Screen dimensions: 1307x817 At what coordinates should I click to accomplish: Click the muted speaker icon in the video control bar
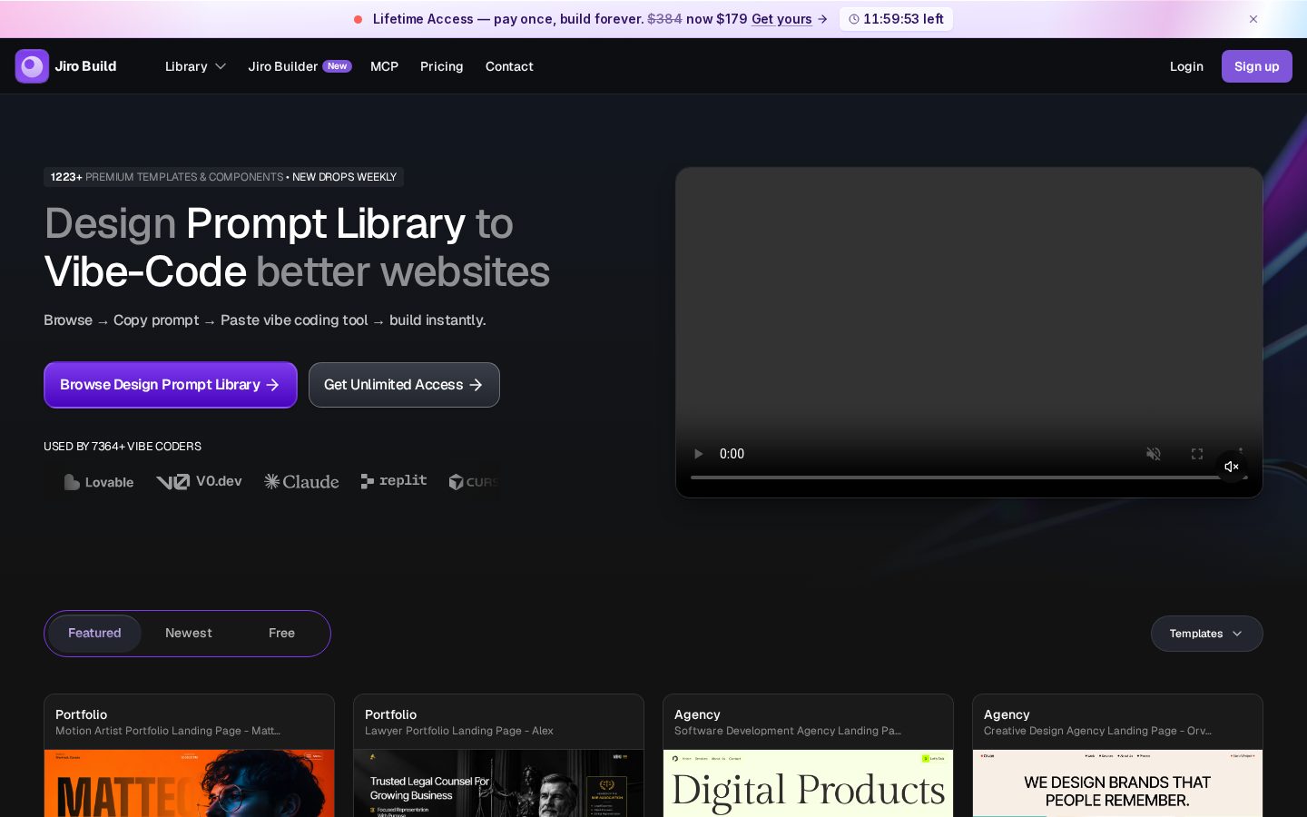click(x=1154, y=454)
